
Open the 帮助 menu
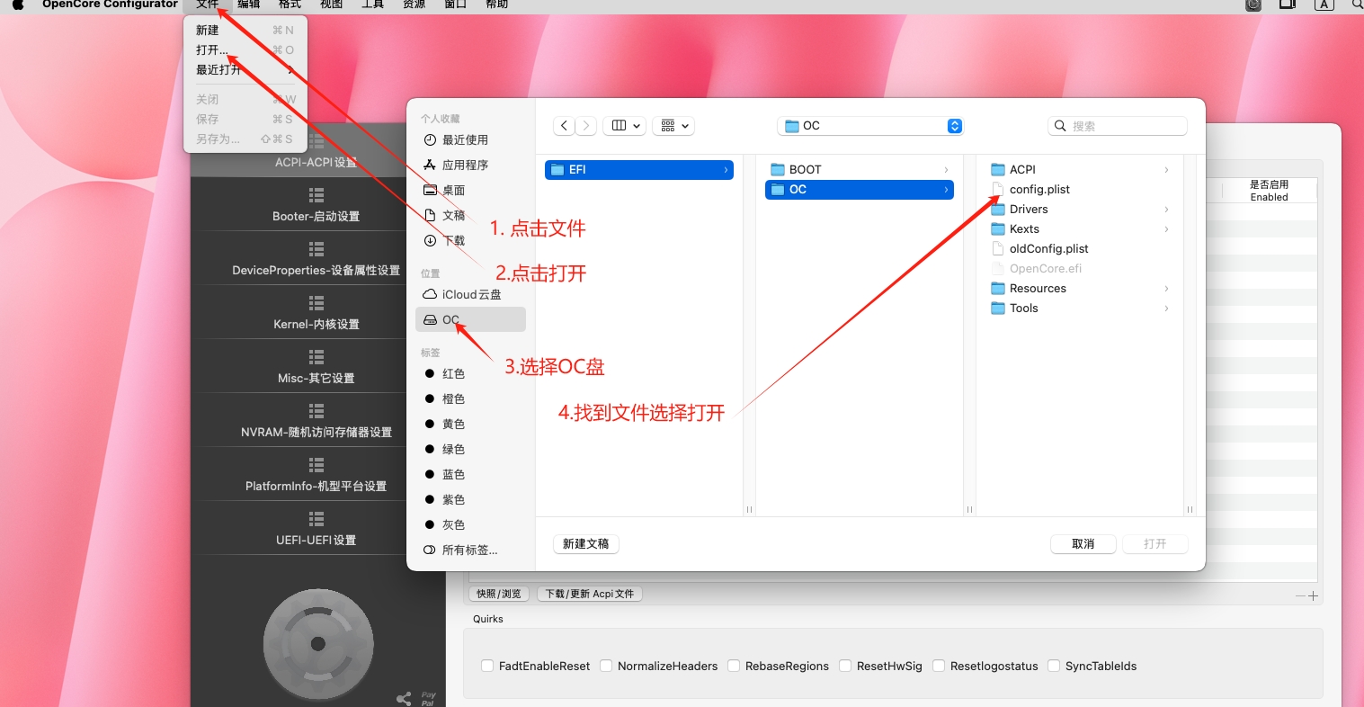point(497,4)
